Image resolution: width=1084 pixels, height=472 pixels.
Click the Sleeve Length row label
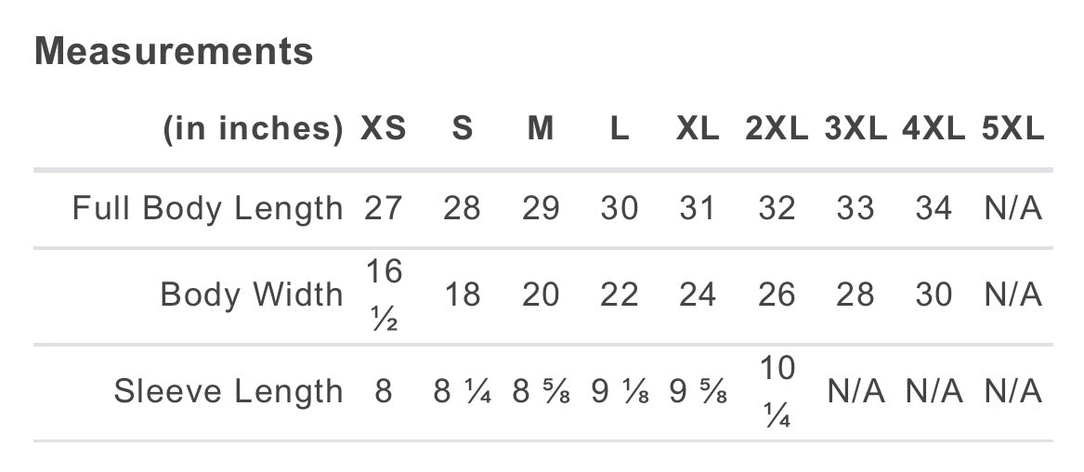tap(229, 391)
